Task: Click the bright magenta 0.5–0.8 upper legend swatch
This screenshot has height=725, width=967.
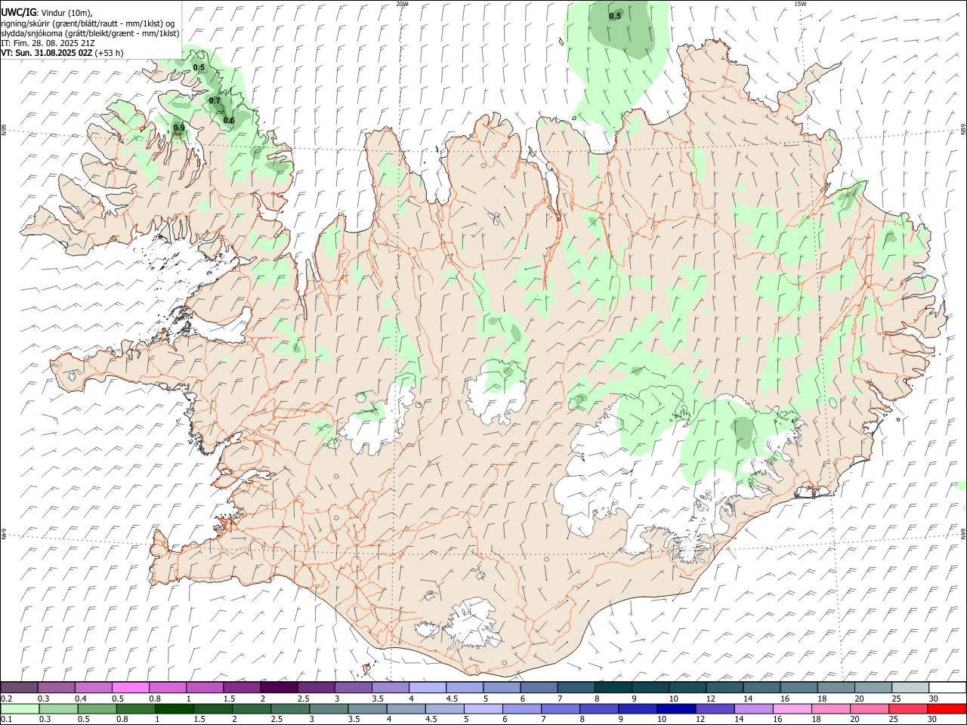Action: click(x=130, y=687)
